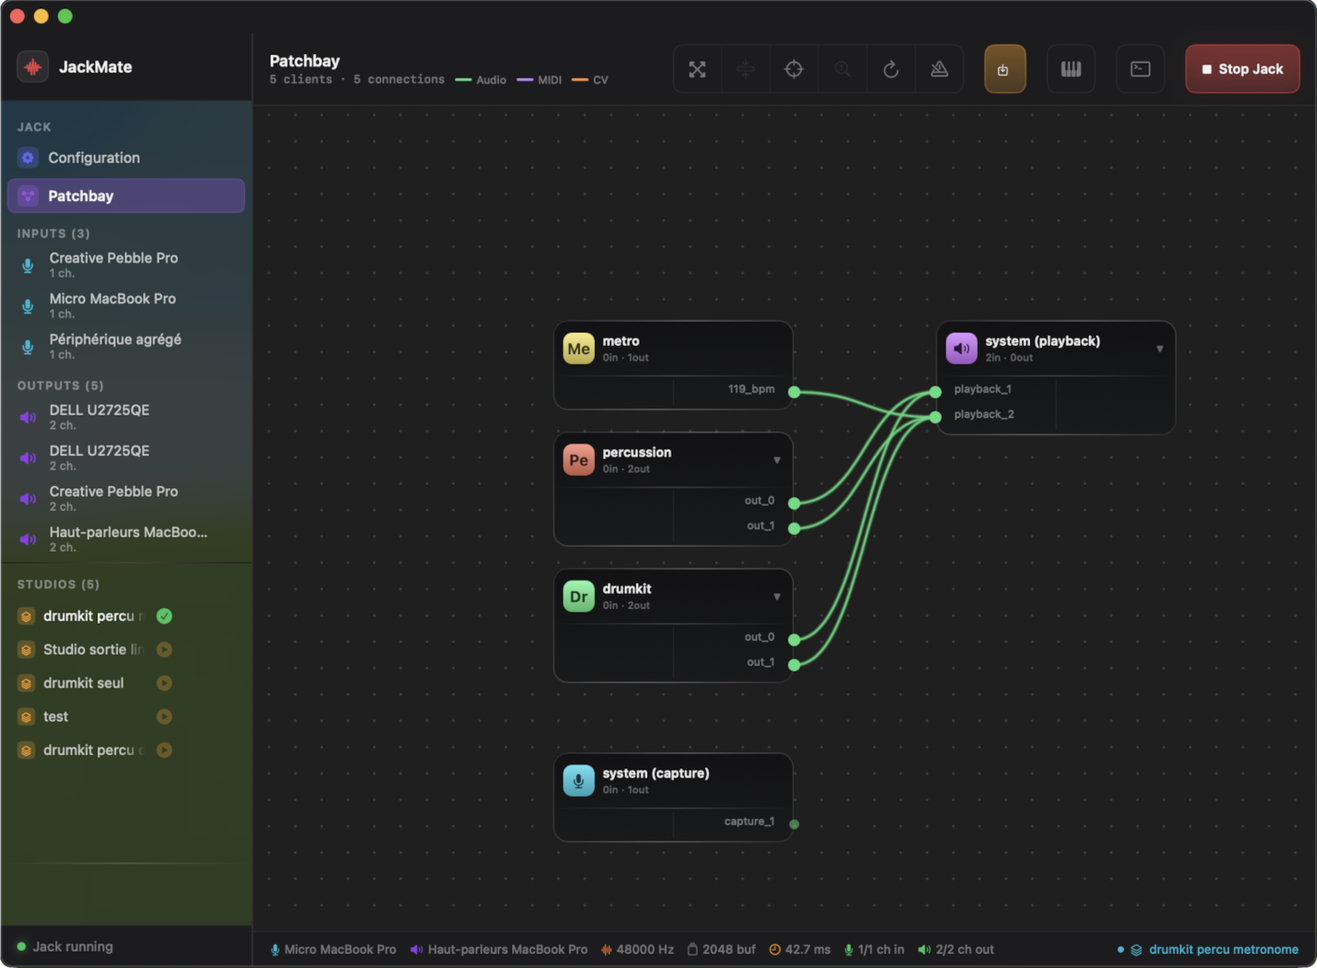Click the circular refresh arrow icon

(x=890, y=69)
